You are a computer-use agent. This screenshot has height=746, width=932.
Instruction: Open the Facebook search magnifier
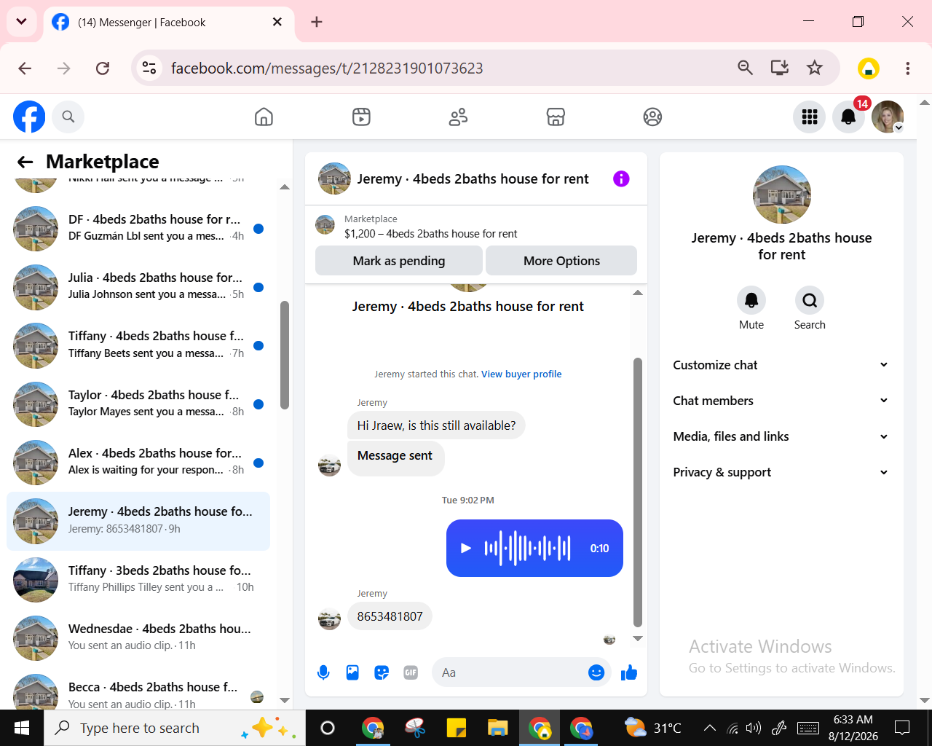coord(68,117)
